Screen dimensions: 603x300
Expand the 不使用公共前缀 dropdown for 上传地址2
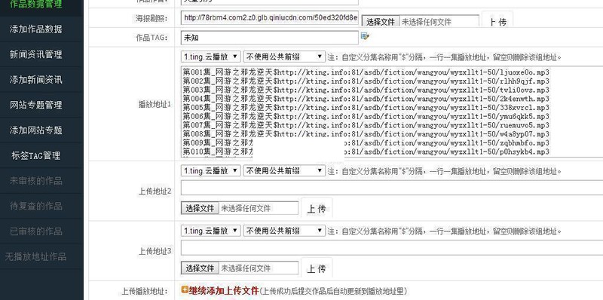click(284, 171)
